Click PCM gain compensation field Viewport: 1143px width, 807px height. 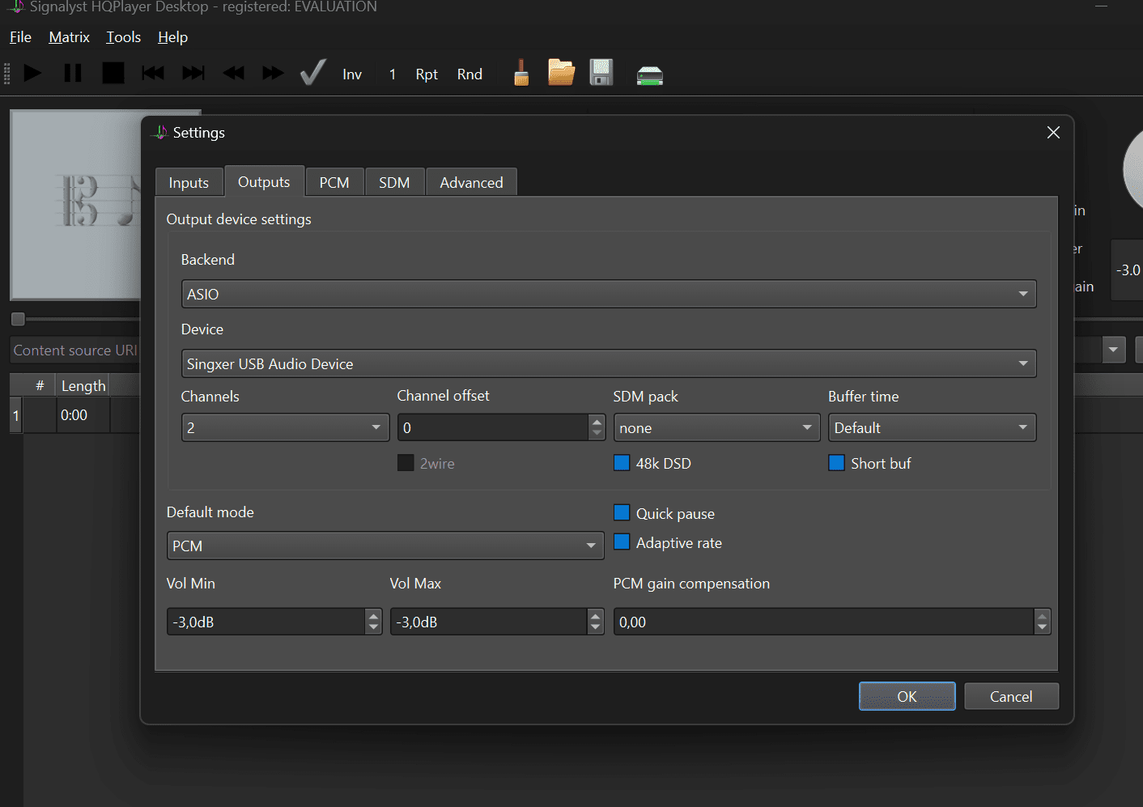(823, 622)
